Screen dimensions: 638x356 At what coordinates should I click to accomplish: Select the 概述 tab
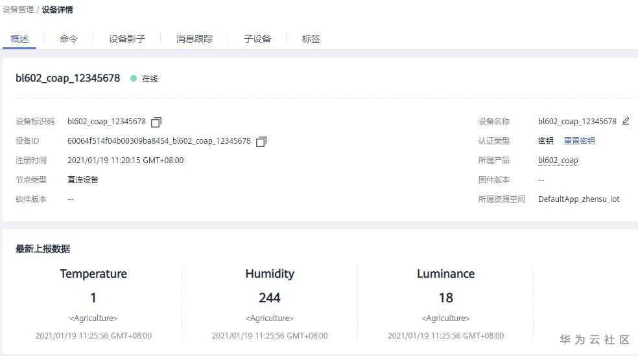(x=20, y=39)
